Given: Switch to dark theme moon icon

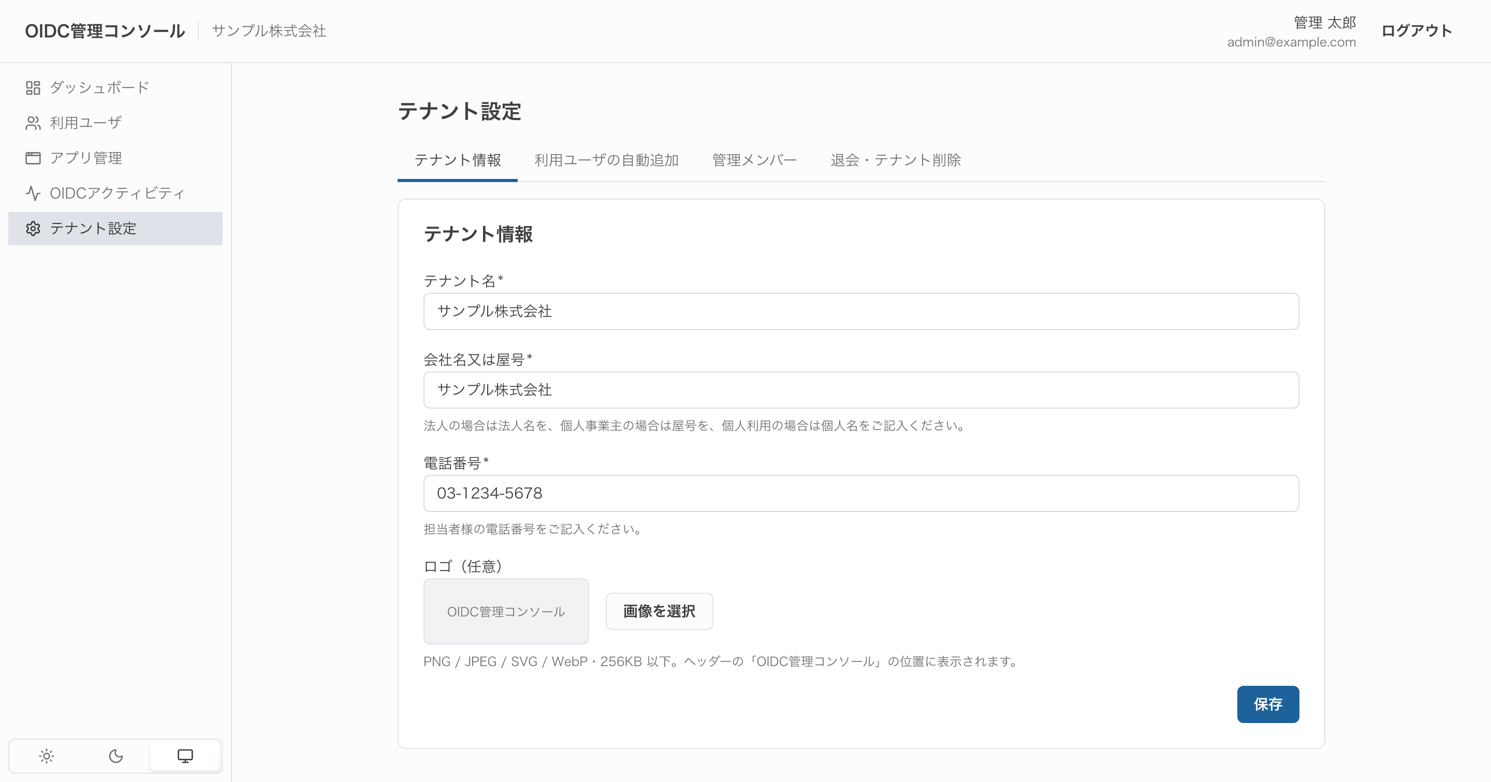Looking at the screenshot, I should (116, 756).
